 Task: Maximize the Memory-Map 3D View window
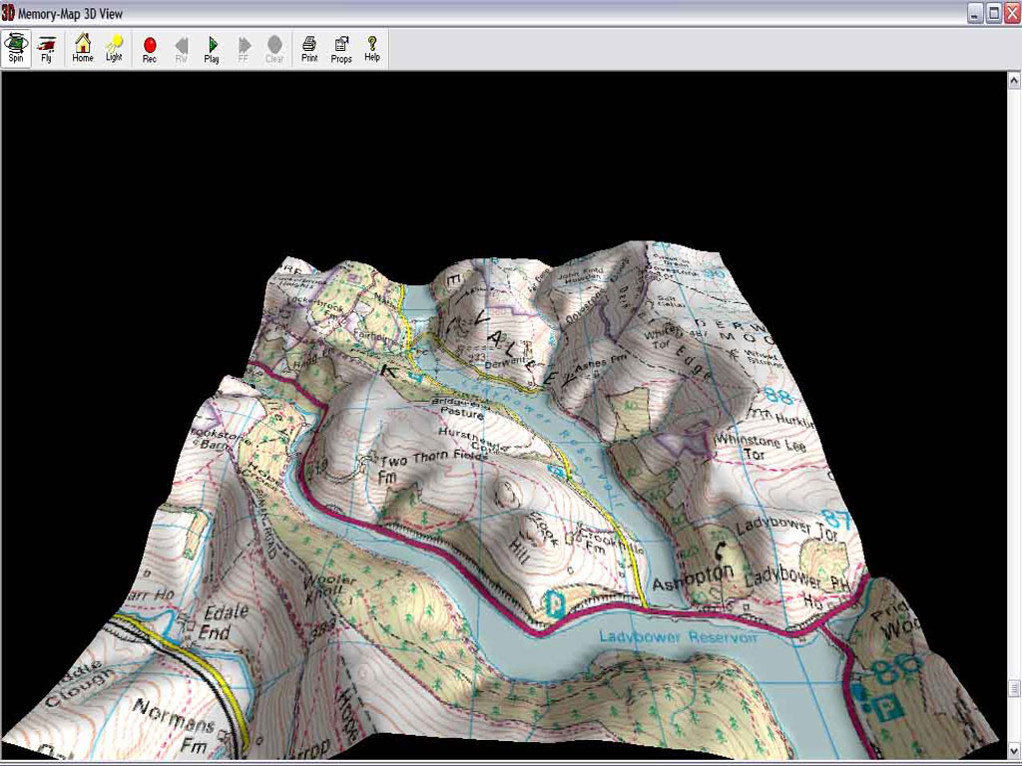993,13
